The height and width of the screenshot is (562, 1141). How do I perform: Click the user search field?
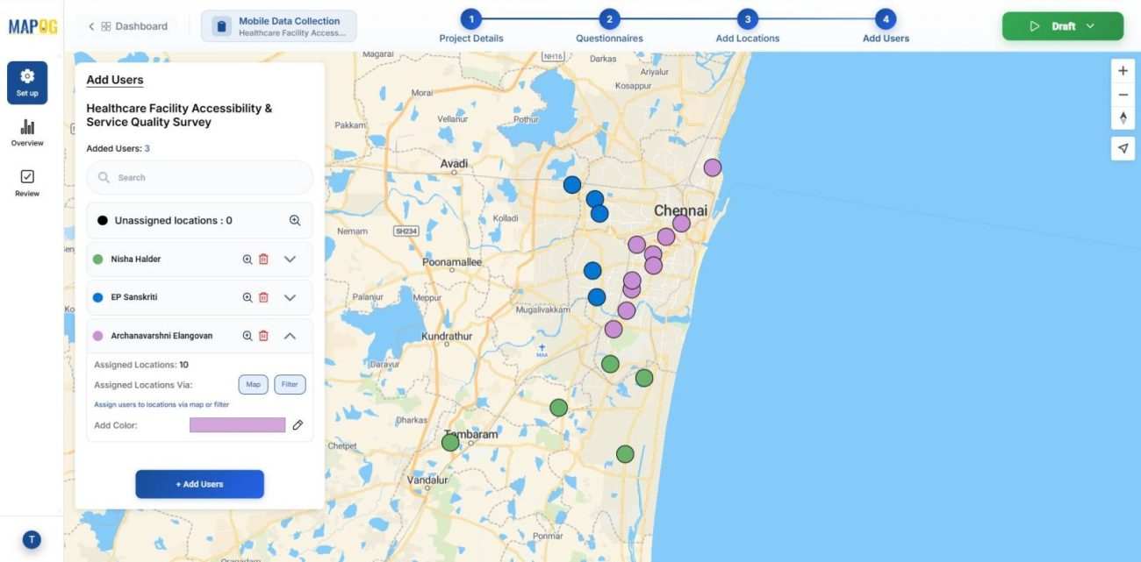coord(199,177)
